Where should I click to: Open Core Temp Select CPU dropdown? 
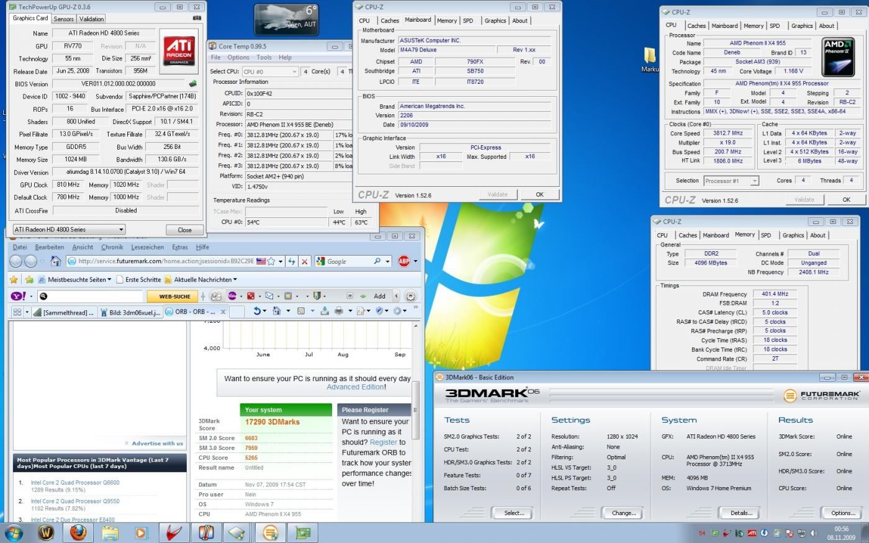point(269,71)
